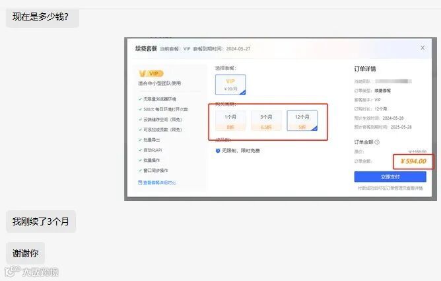Screen dimensions: 441x281
Task: Open the 谢谢你 chat message
Action: pyautogui.click(x=25, y=253)
